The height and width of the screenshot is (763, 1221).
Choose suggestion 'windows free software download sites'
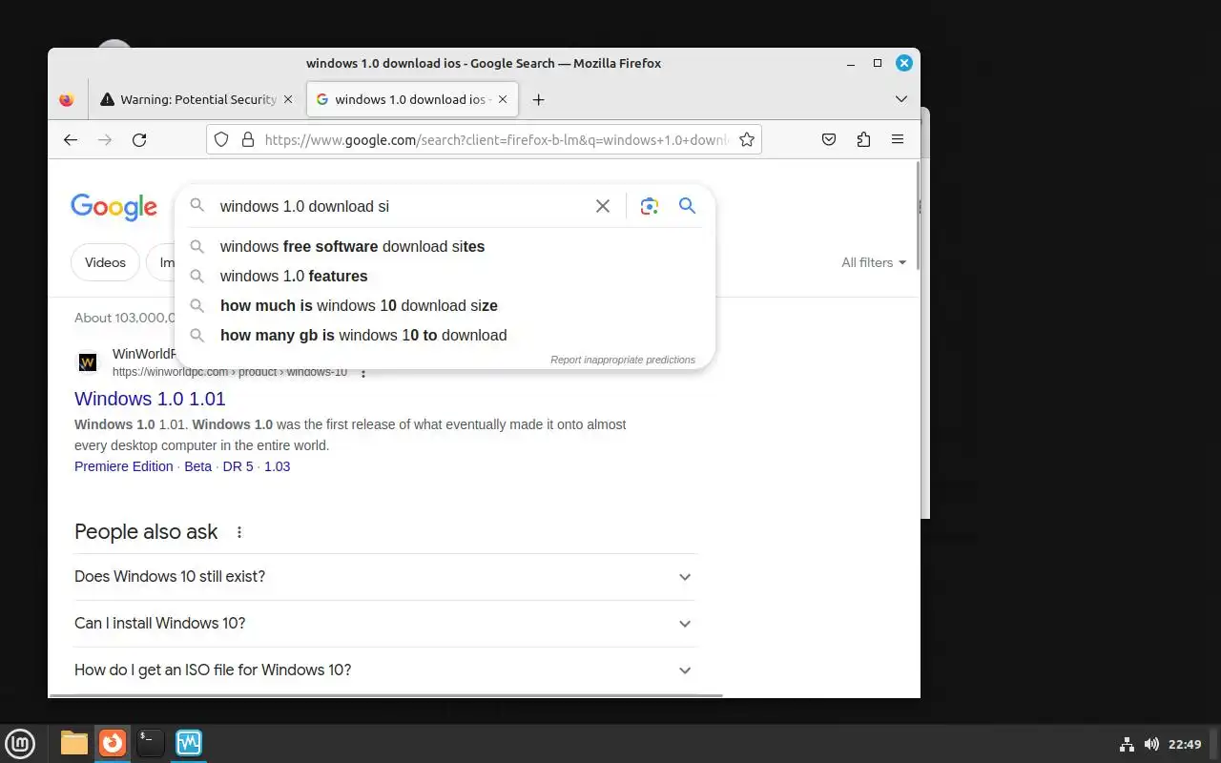tap(445, 247)
